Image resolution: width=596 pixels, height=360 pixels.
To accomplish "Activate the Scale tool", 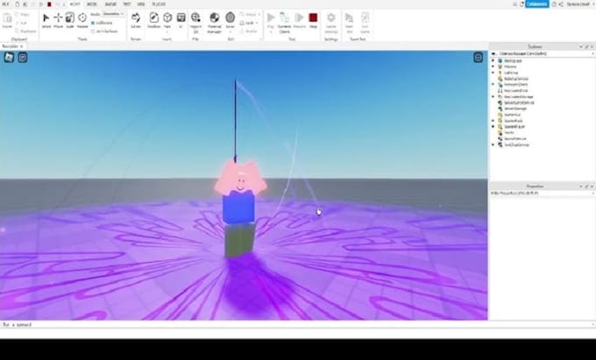I will pyautogui.click(x=70, y=20).
